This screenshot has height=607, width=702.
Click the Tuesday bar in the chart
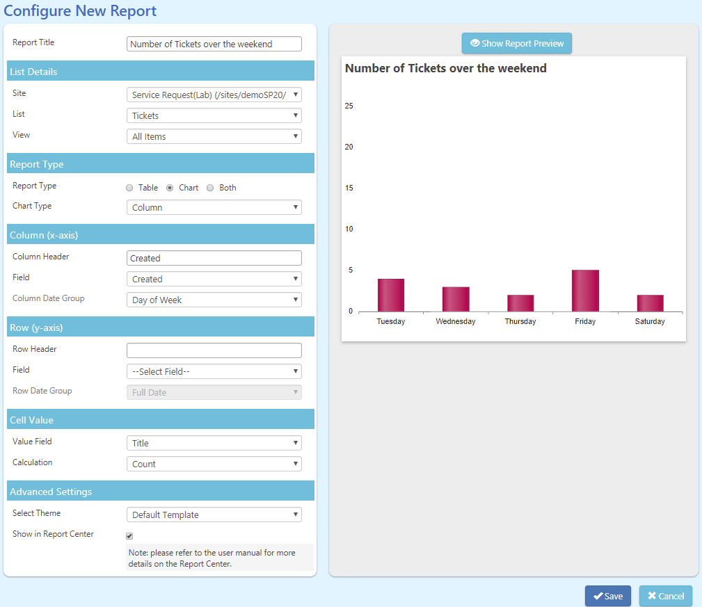coord(391,295)
